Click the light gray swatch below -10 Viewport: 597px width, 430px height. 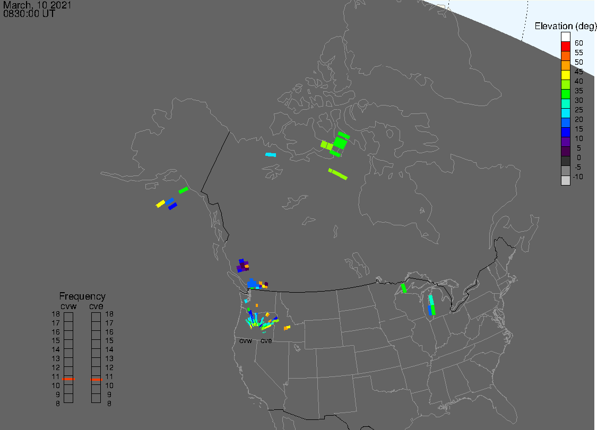(565, 180)
